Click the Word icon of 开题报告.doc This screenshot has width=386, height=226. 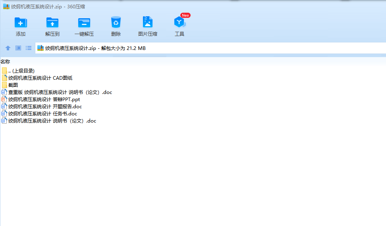(4, 106)
